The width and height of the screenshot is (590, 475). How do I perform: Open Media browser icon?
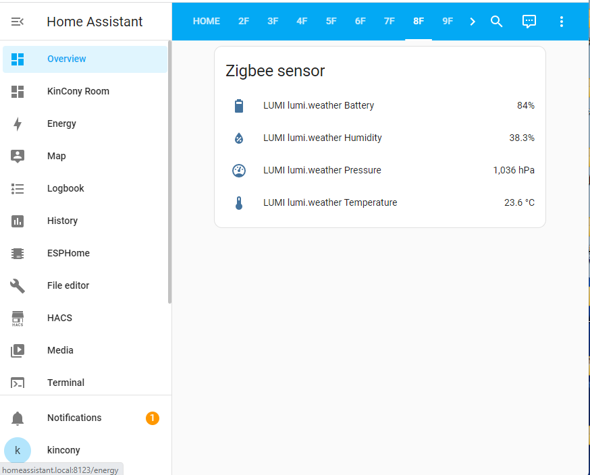(x=18, y=350)
